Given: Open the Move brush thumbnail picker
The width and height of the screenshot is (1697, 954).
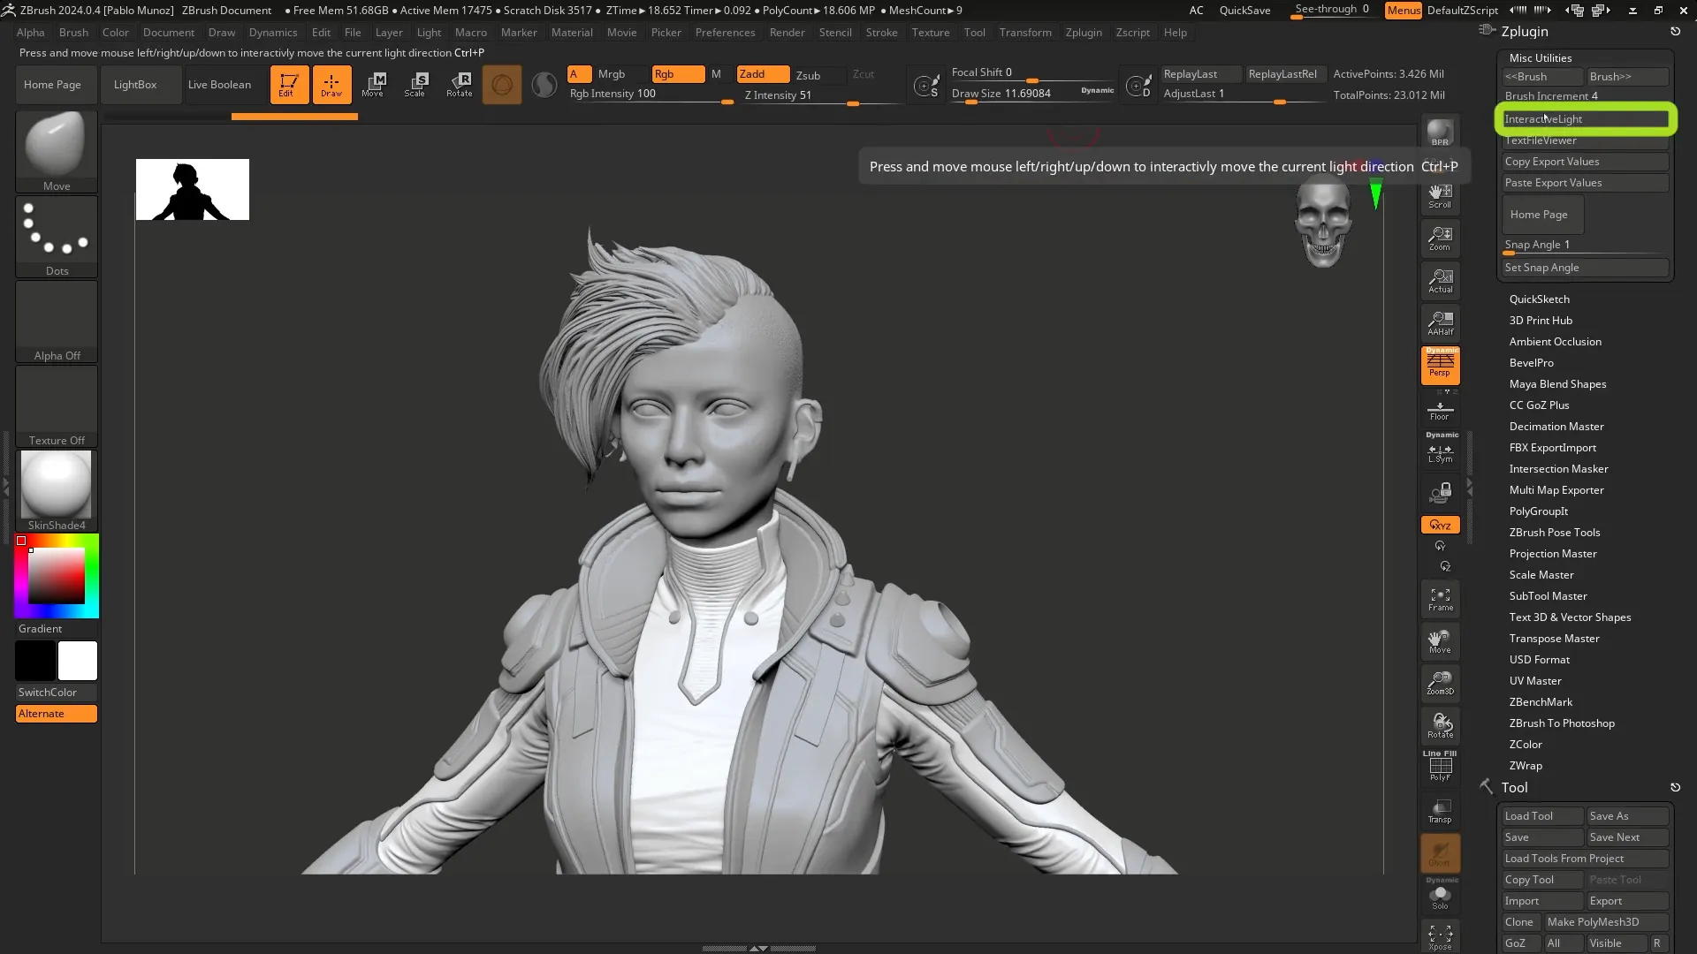Looking at the screenshot, I should click(57, 152).
